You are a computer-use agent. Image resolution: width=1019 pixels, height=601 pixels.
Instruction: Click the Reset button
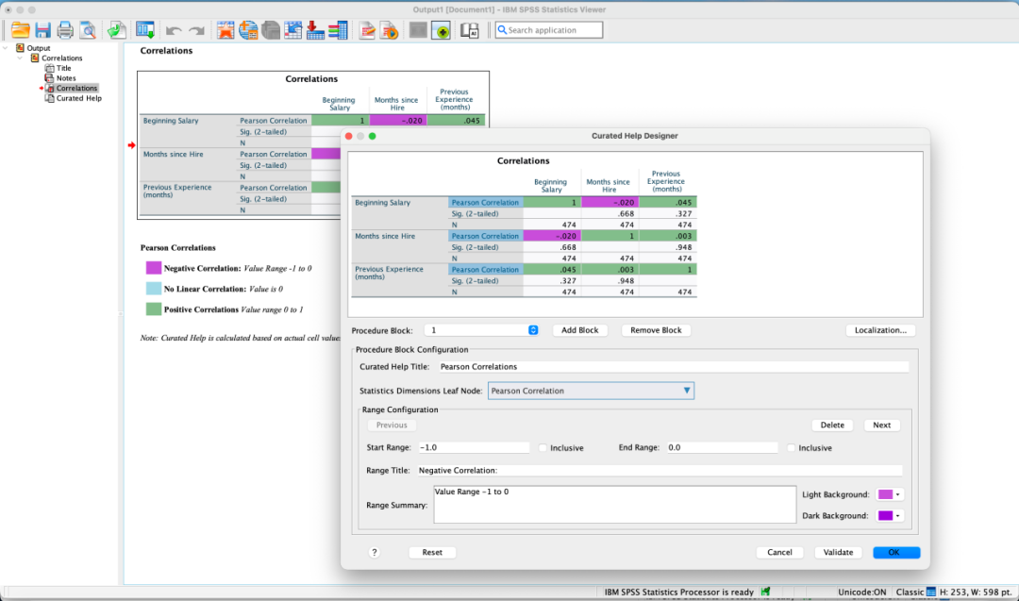pyautogui.click(x=432, y=552)
